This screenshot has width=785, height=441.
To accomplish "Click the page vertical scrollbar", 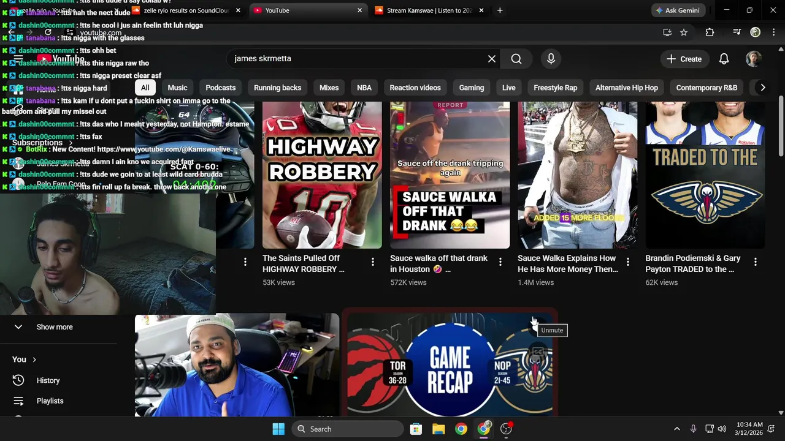I will pos(781,126).
